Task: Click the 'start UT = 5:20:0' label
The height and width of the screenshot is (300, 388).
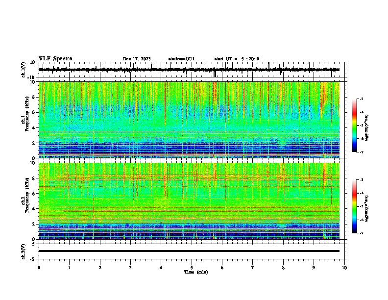Action: pyautogui.click(x=237, y=59)
